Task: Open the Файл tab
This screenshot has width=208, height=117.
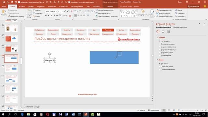Action: pyautogui.click(x=4, y=6)
